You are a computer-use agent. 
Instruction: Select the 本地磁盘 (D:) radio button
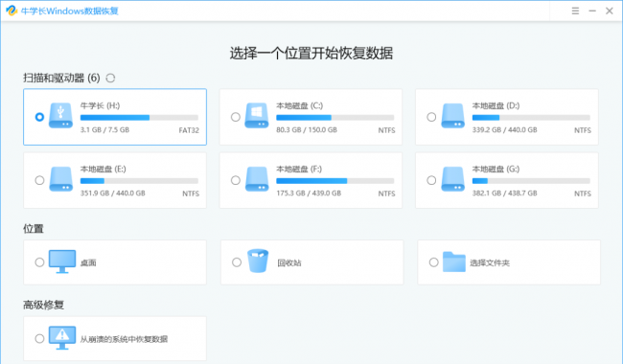[431, 117]
